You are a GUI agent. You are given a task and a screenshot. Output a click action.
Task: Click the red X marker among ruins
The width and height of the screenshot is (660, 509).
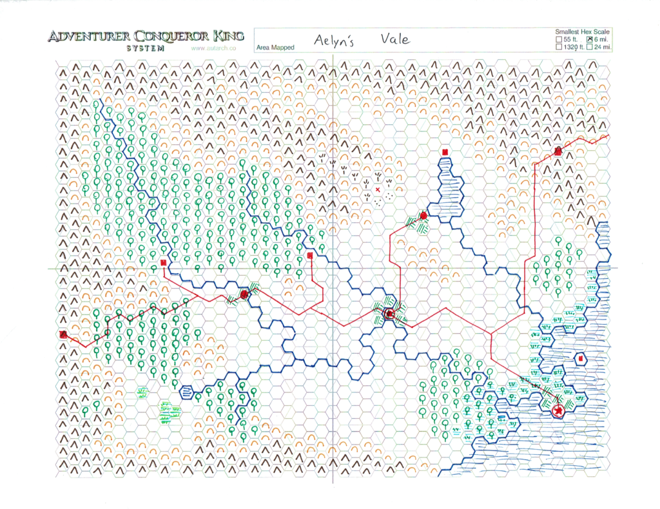coord(378,189)
